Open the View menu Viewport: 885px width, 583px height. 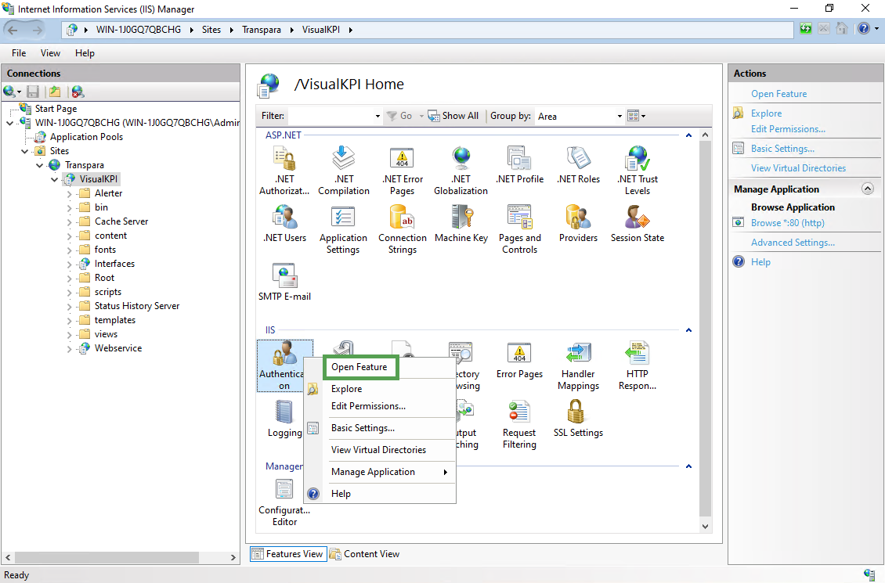[50, 53]
